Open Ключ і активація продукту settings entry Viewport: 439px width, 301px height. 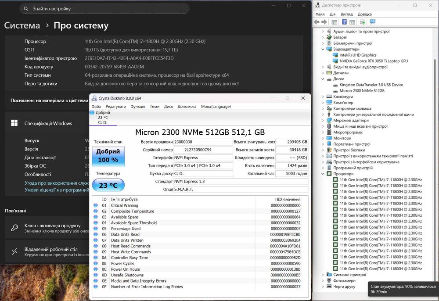47,228
